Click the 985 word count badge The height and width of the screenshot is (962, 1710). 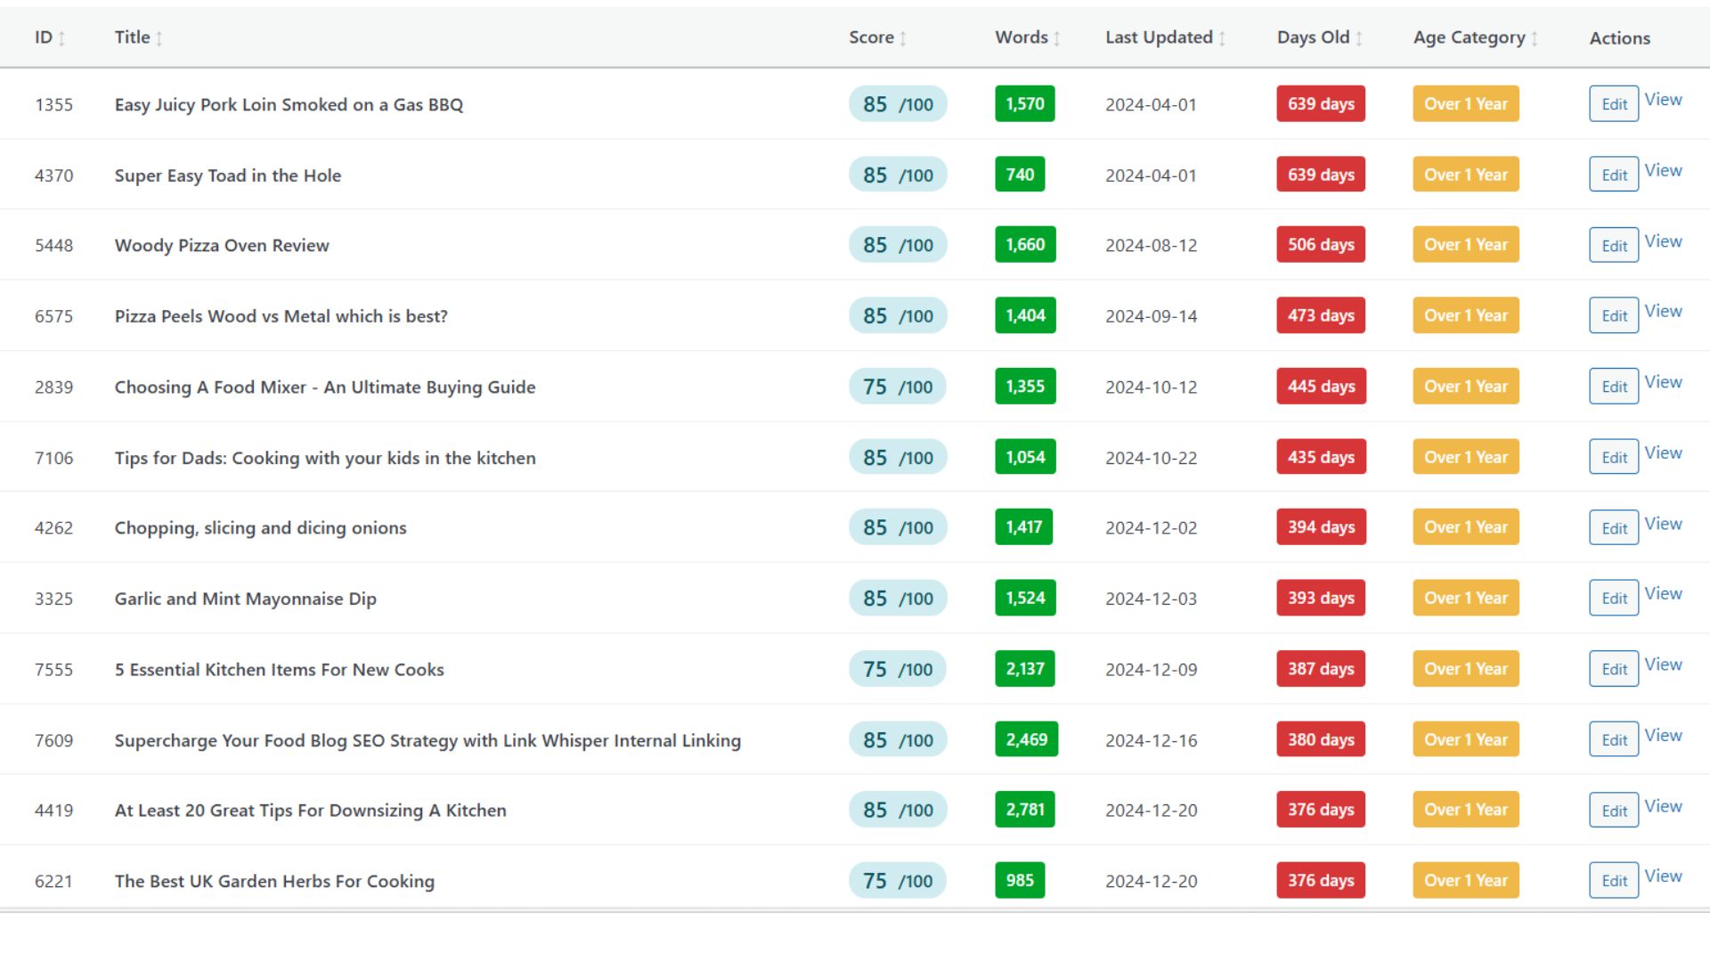[1020, 880]
